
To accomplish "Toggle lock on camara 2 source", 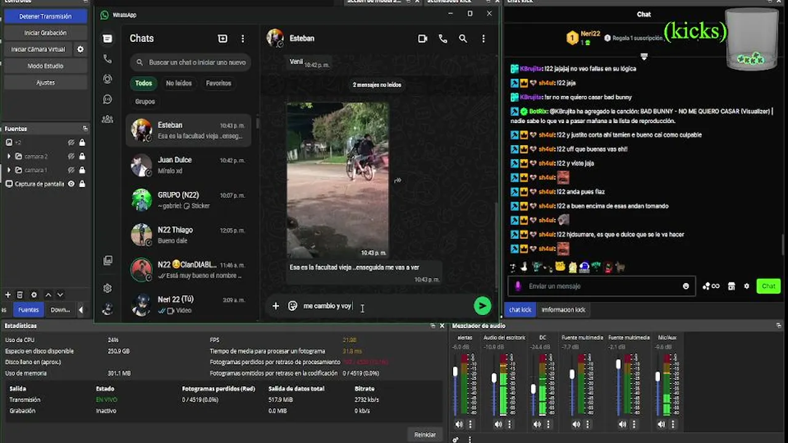I will (x=82, y=156).
